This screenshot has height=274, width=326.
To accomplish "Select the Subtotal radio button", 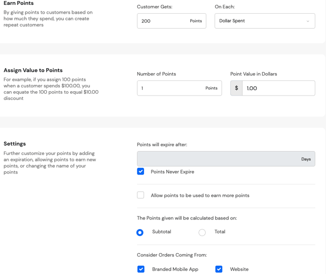I will [x=140, y=233].
